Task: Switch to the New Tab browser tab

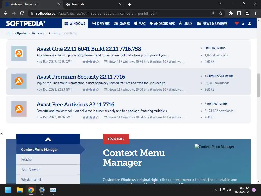Action: (x=93, y=4)
